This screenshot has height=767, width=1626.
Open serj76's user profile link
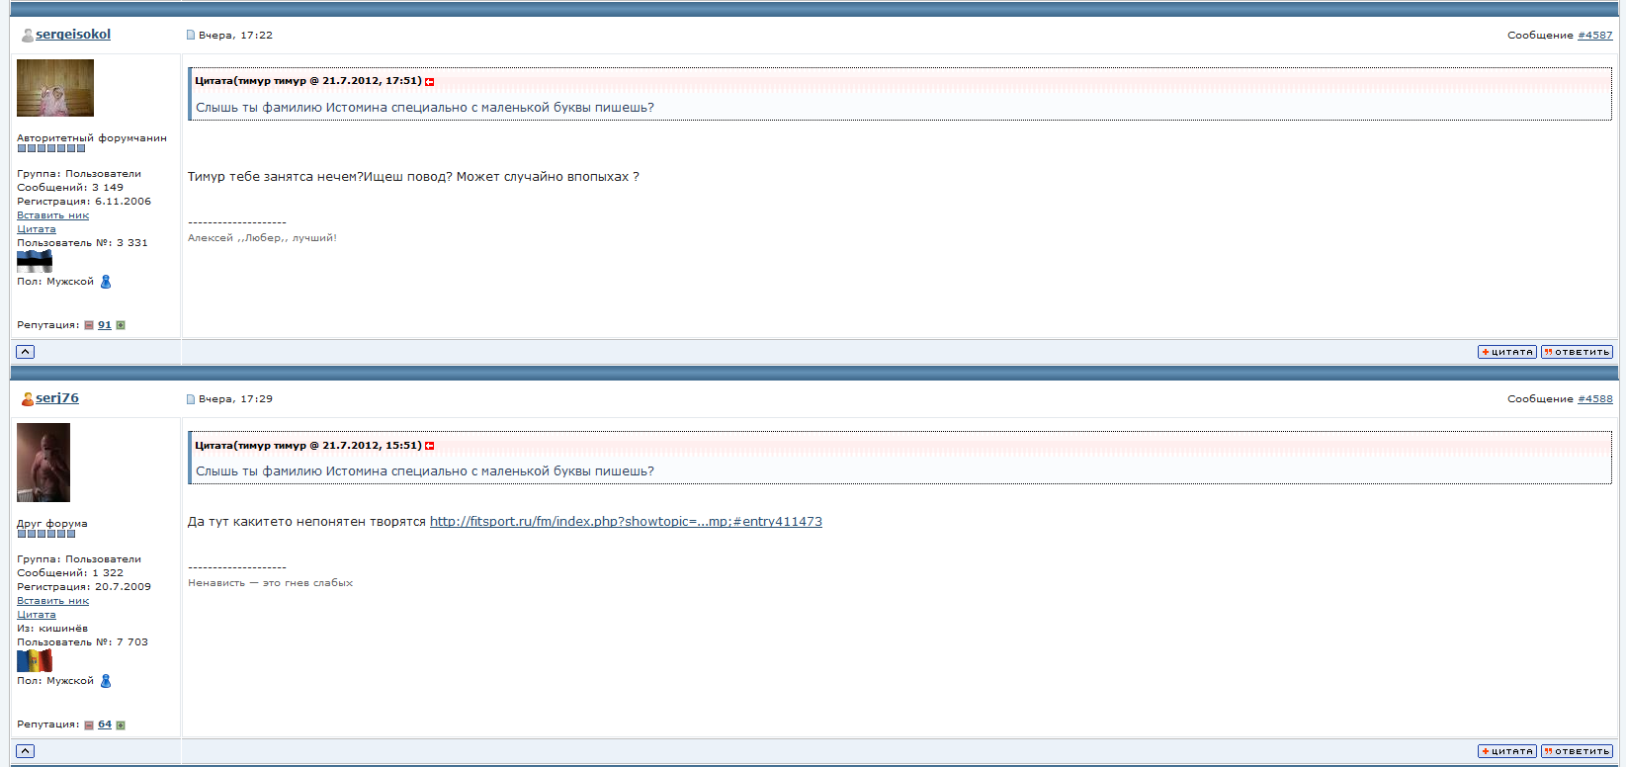click(57, 398)
